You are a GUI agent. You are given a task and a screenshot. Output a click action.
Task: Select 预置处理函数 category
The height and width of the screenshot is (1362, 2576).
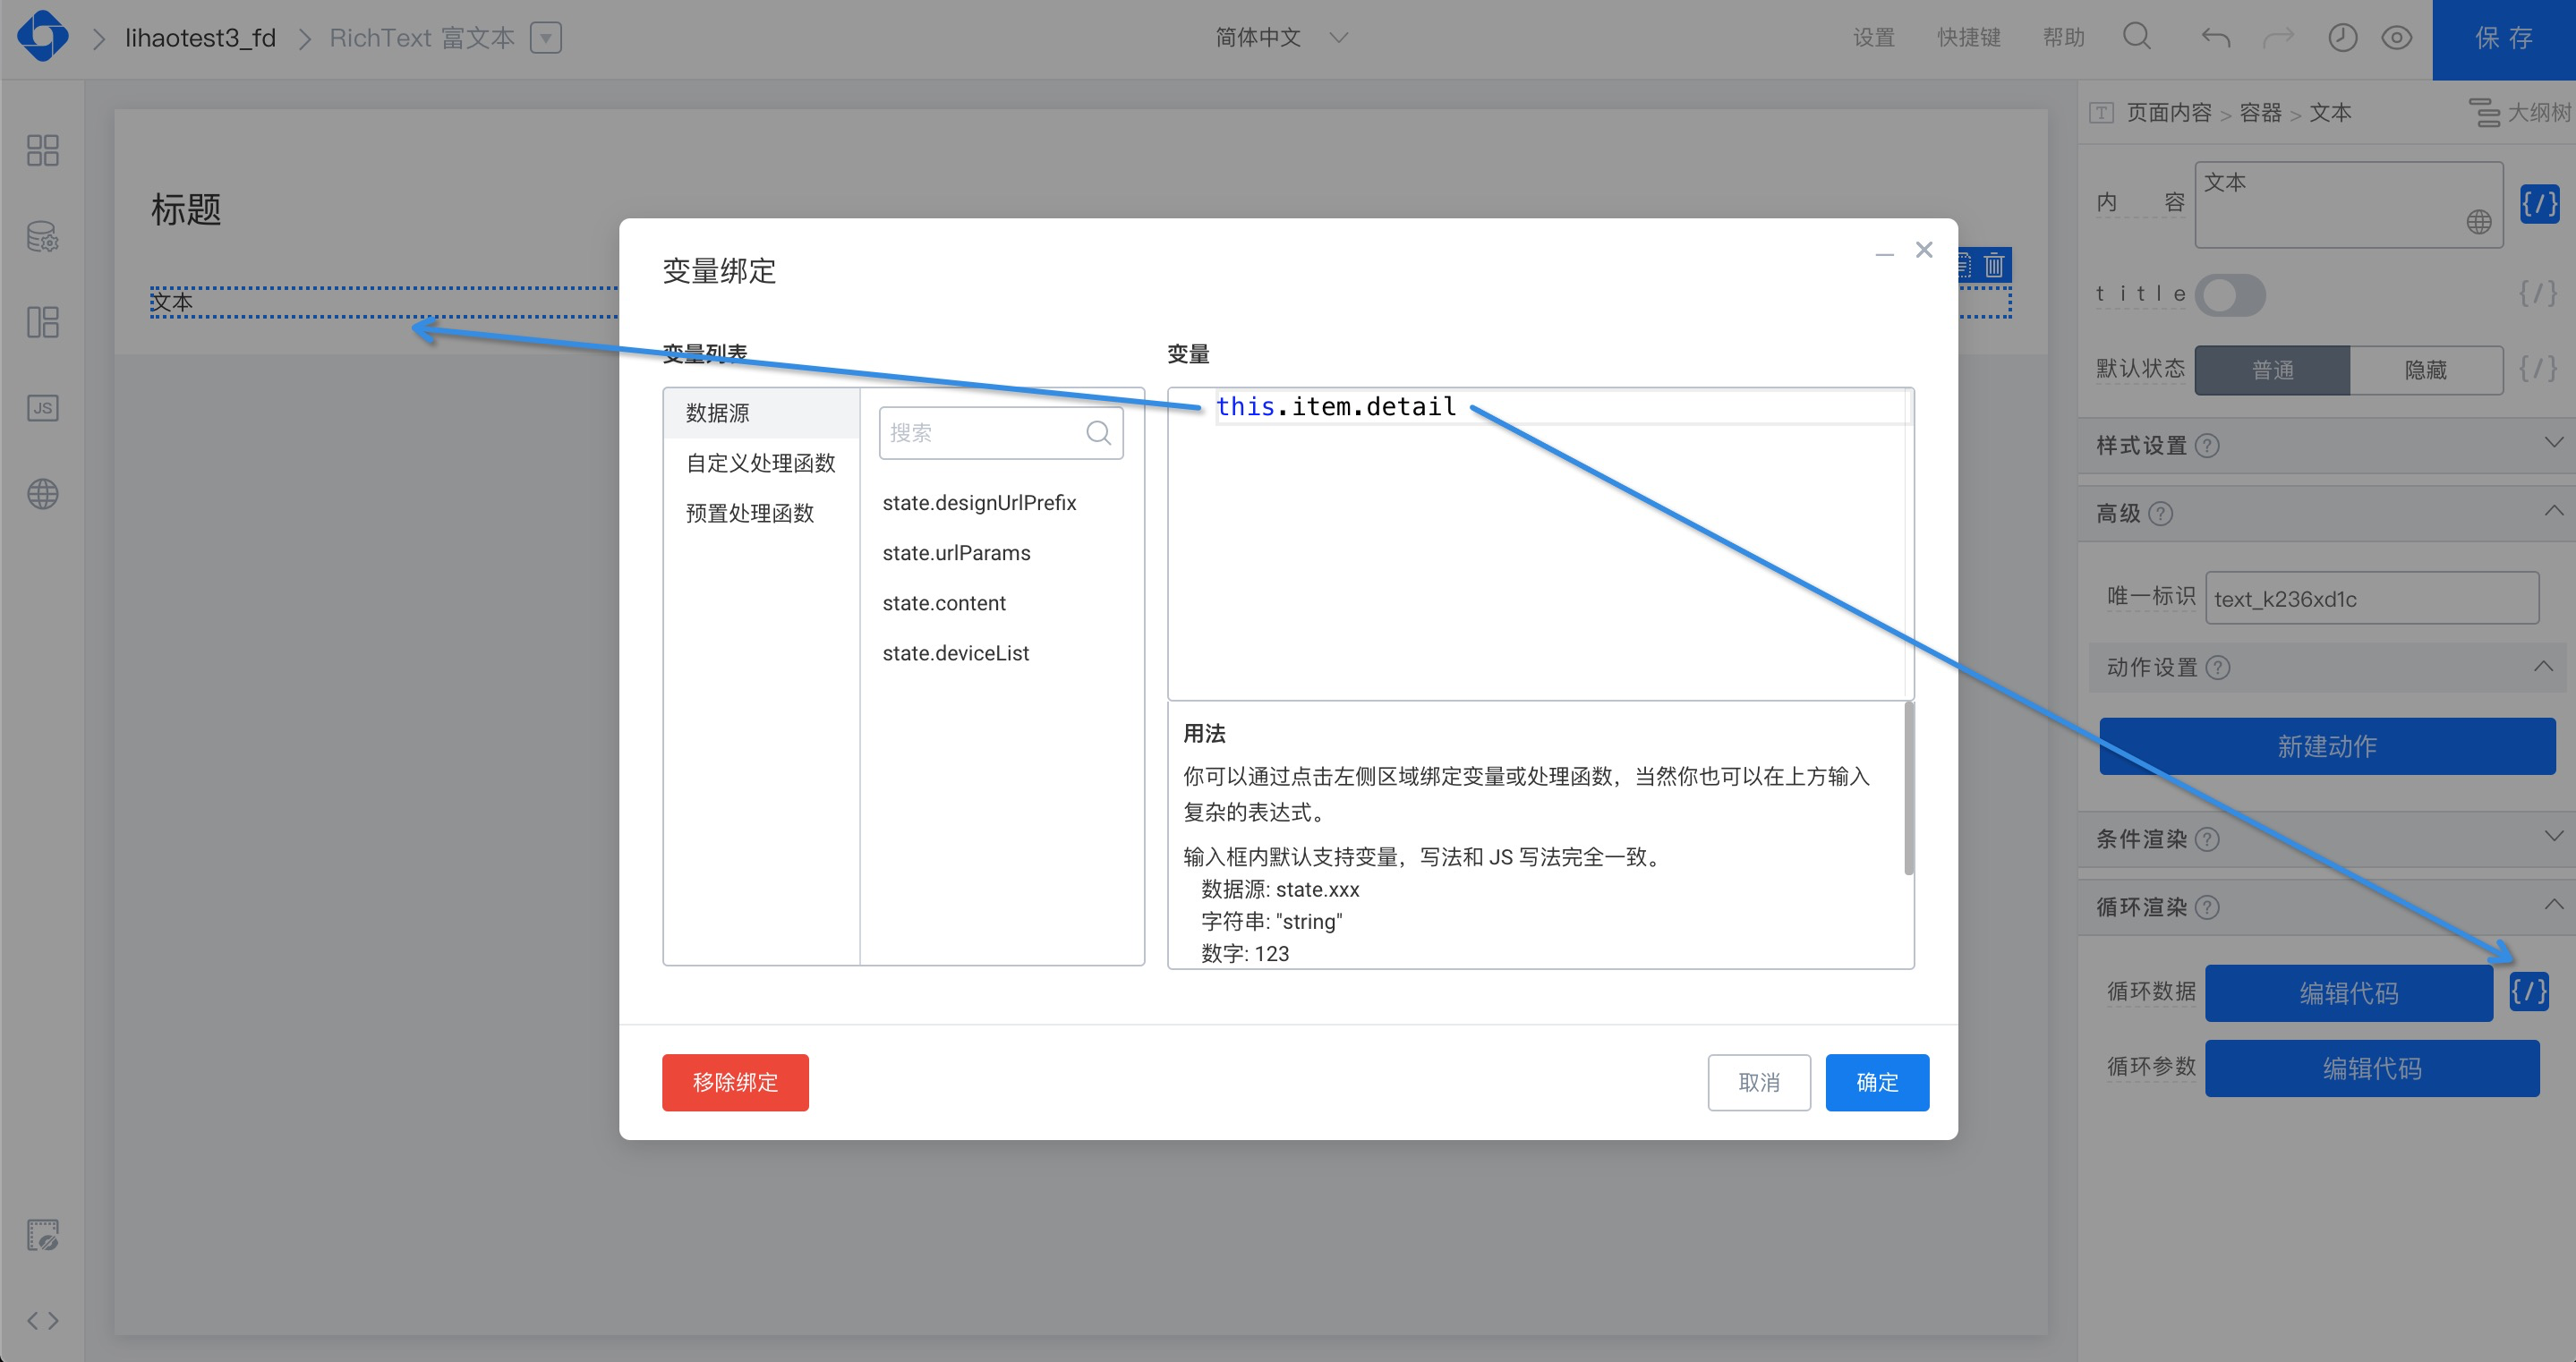(750, 513)
